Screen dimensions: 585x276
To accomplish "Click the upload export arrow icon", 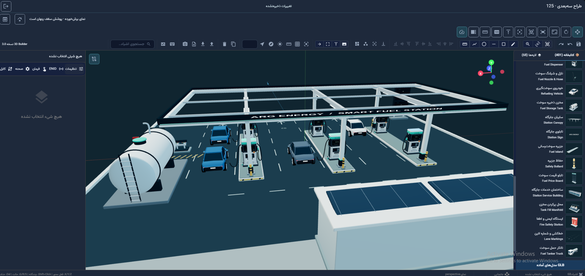I will [212, 44].
